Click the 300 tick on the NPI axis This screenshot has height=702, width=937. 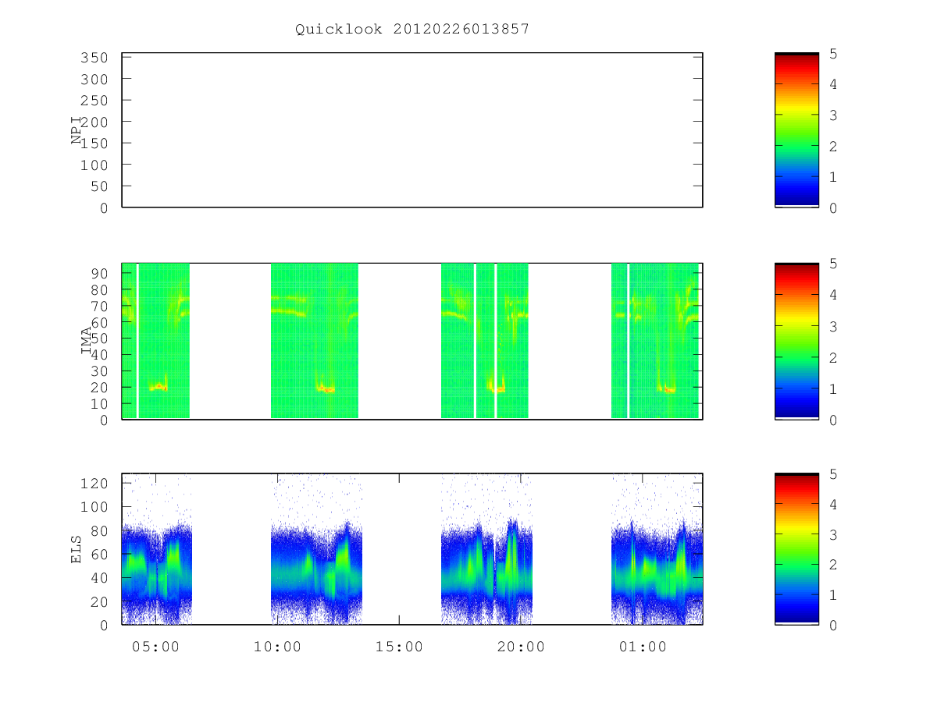[x=94, y=80]
